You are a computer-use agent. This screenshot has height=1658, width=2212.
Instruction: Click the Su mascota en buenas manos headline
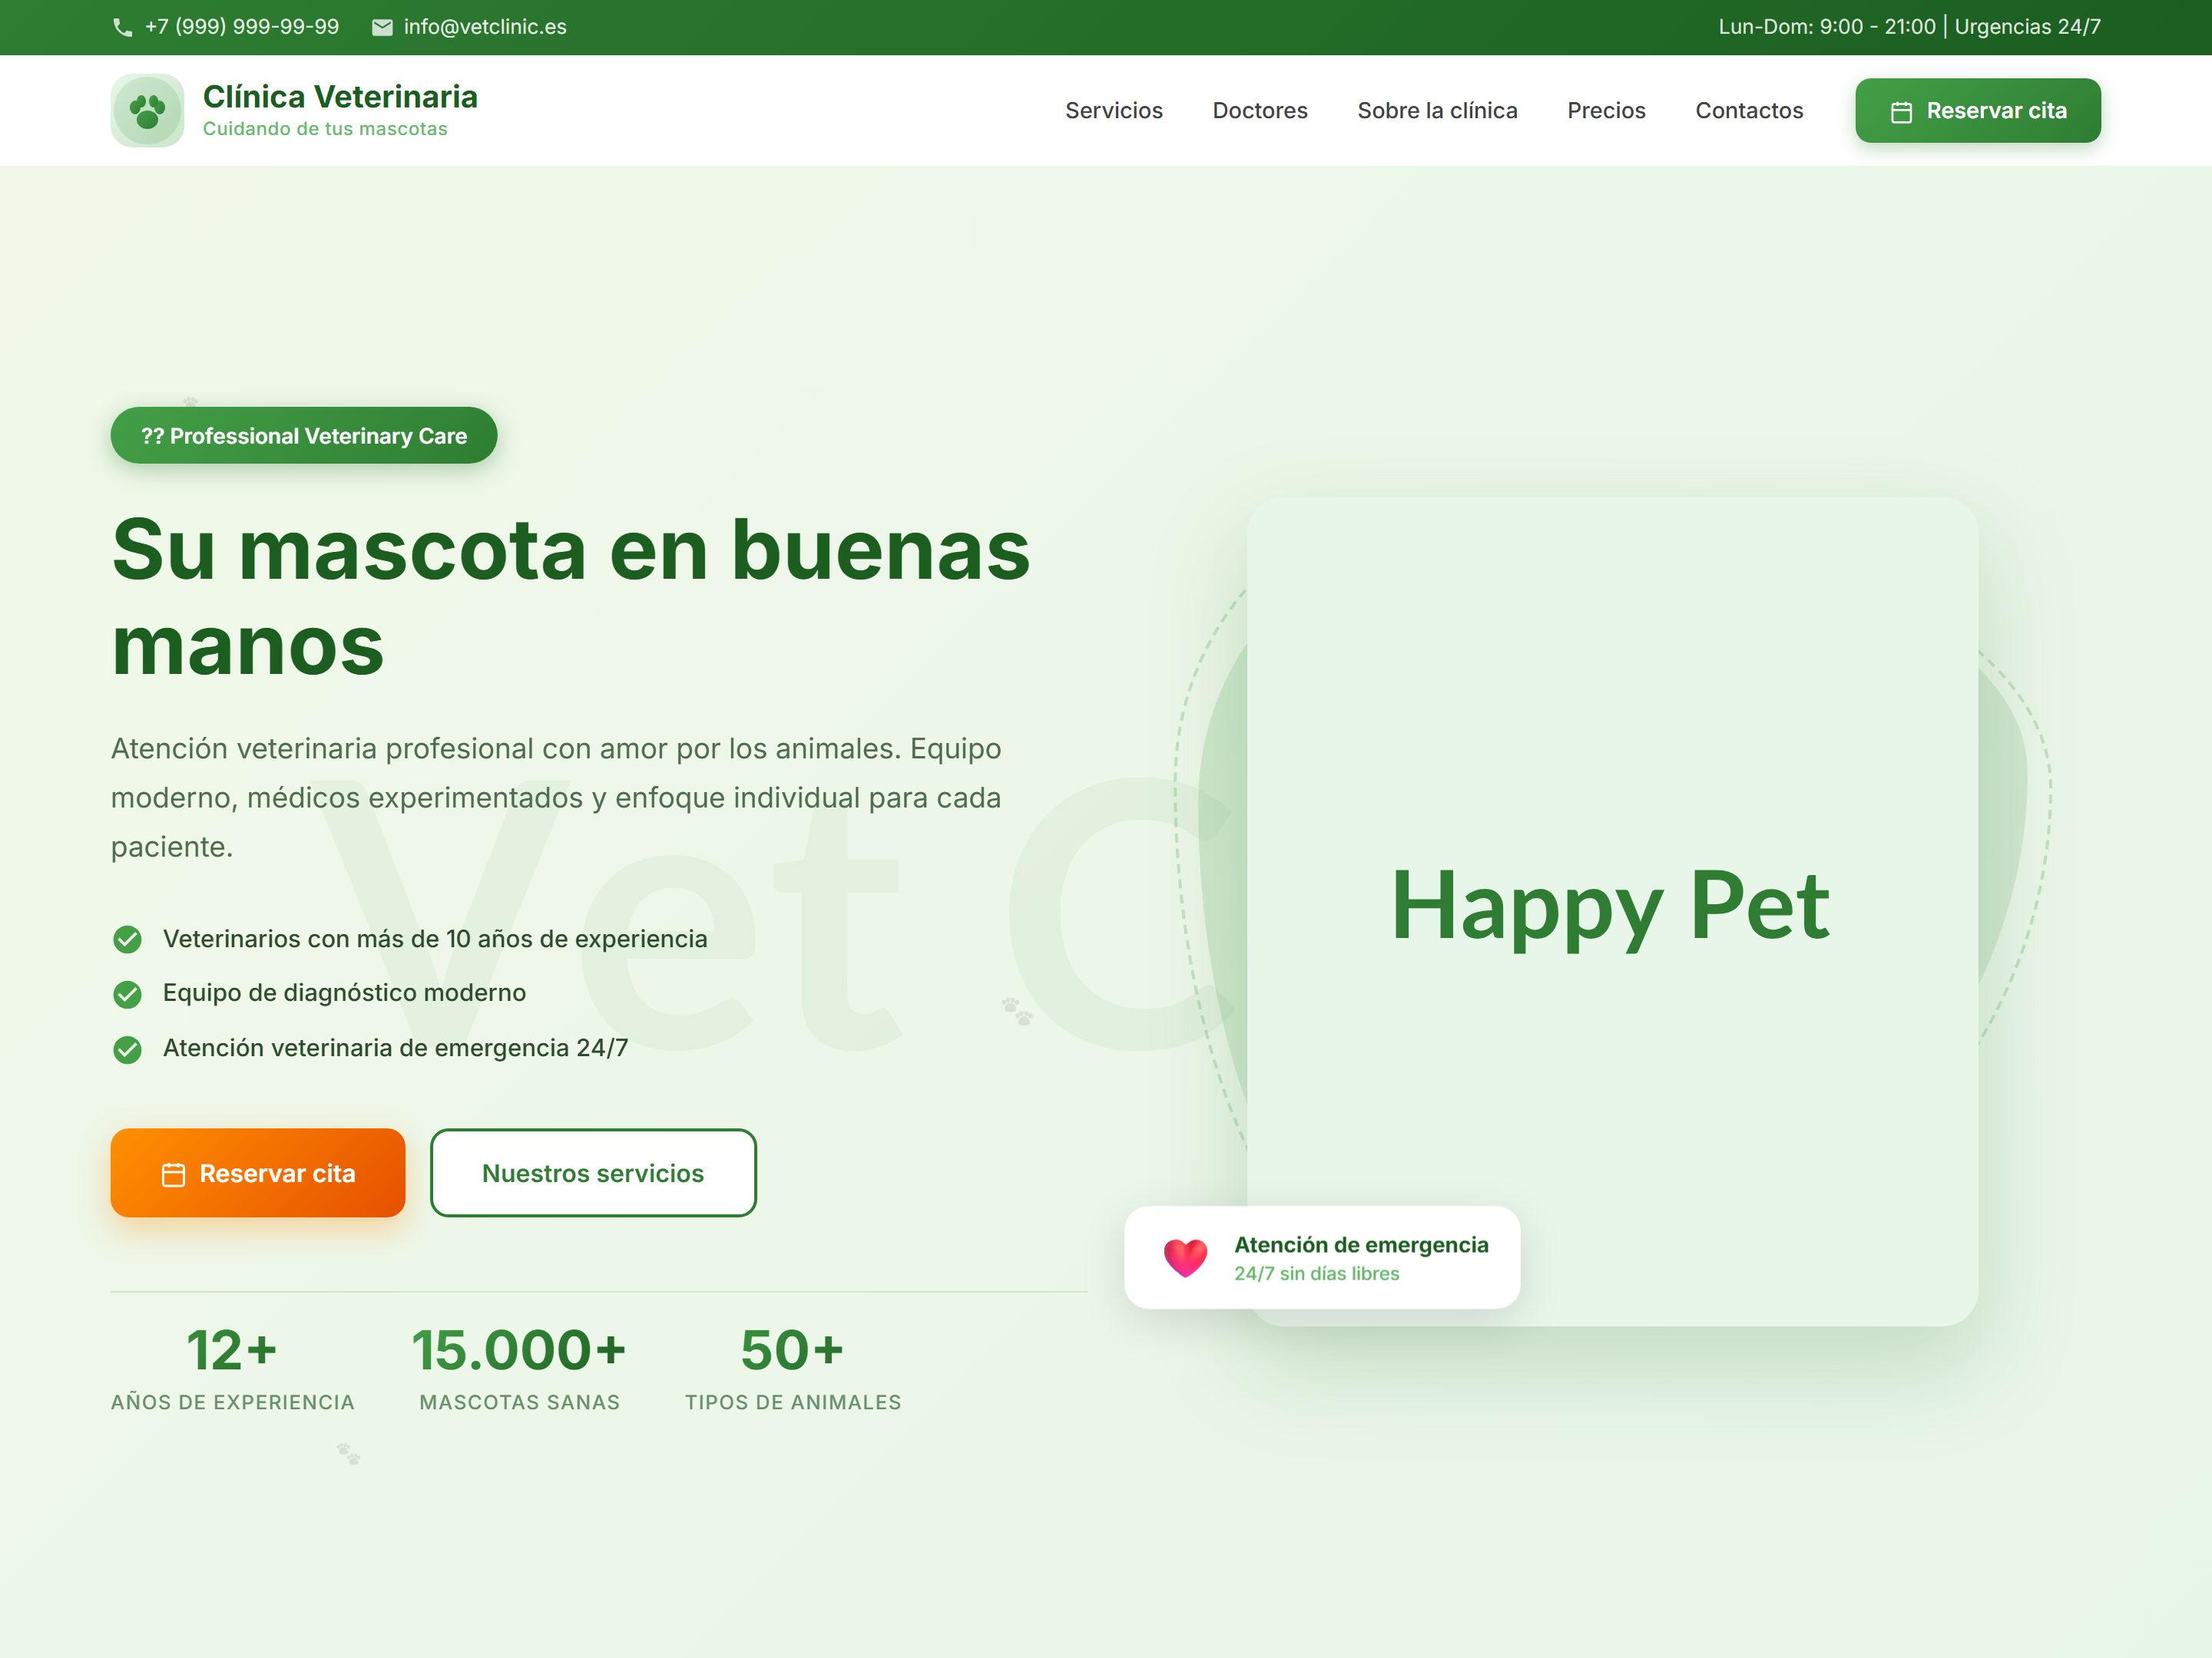tap(571, 598)
